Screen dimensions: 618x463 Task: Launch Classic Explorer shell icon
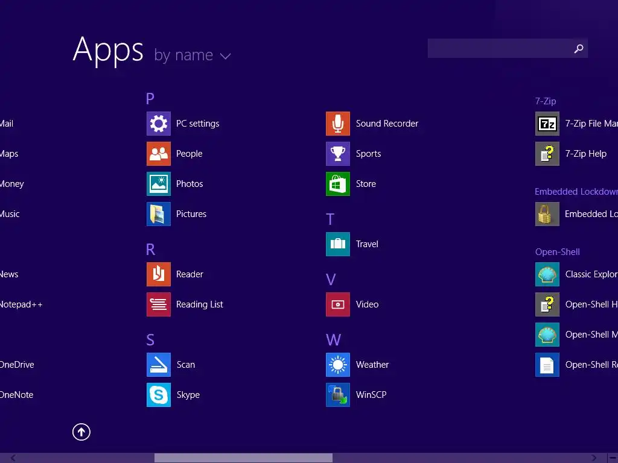(x=547, y=274)
